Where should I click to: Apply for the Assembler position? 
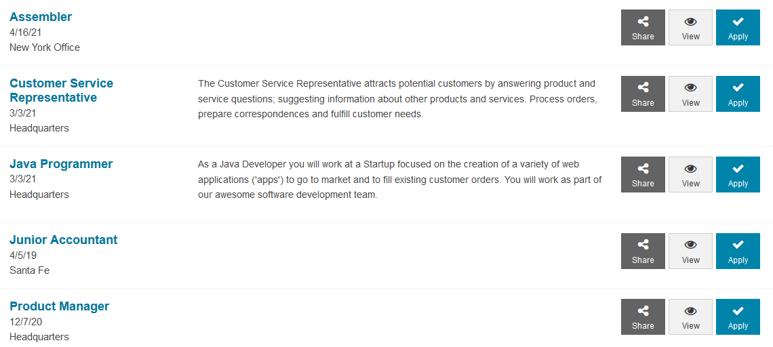[738, 28]
